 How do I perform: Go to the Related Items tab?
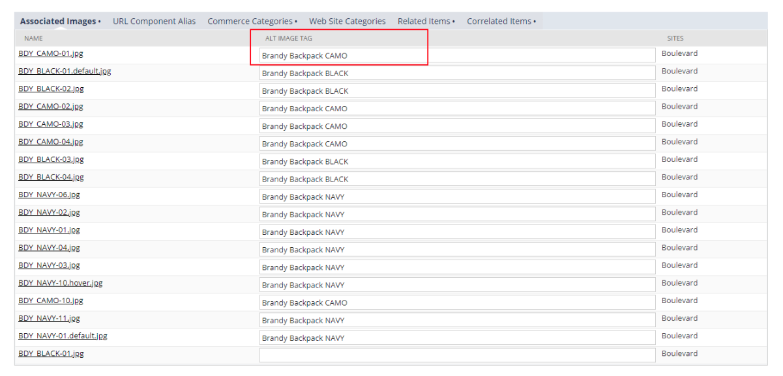pos(426,21)
